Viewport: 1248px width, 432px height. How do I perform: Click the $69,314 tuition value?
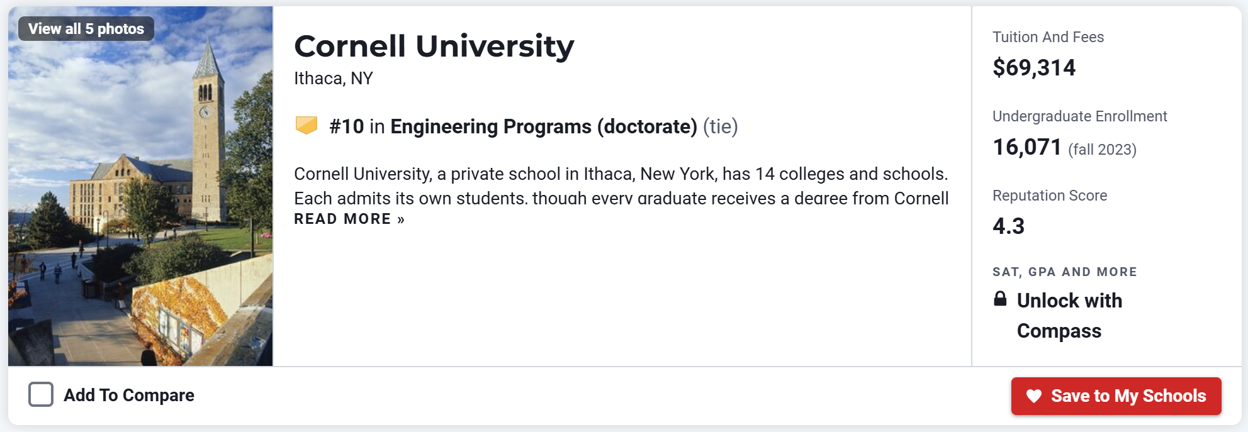click(x=1034, y=67)
